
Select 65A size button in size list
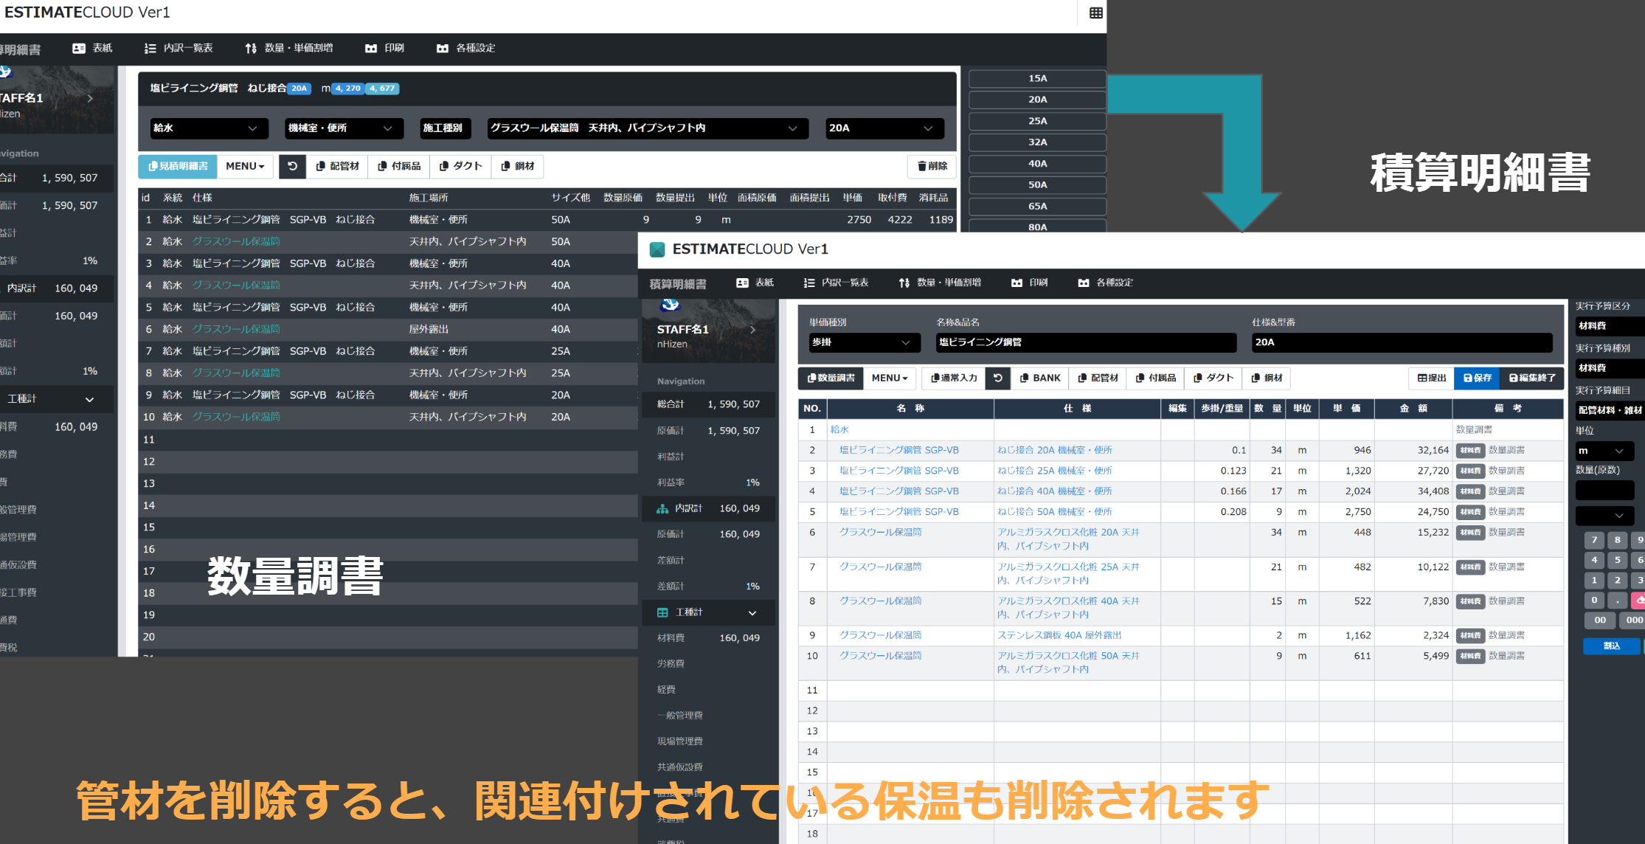(x=1037, y=207)
